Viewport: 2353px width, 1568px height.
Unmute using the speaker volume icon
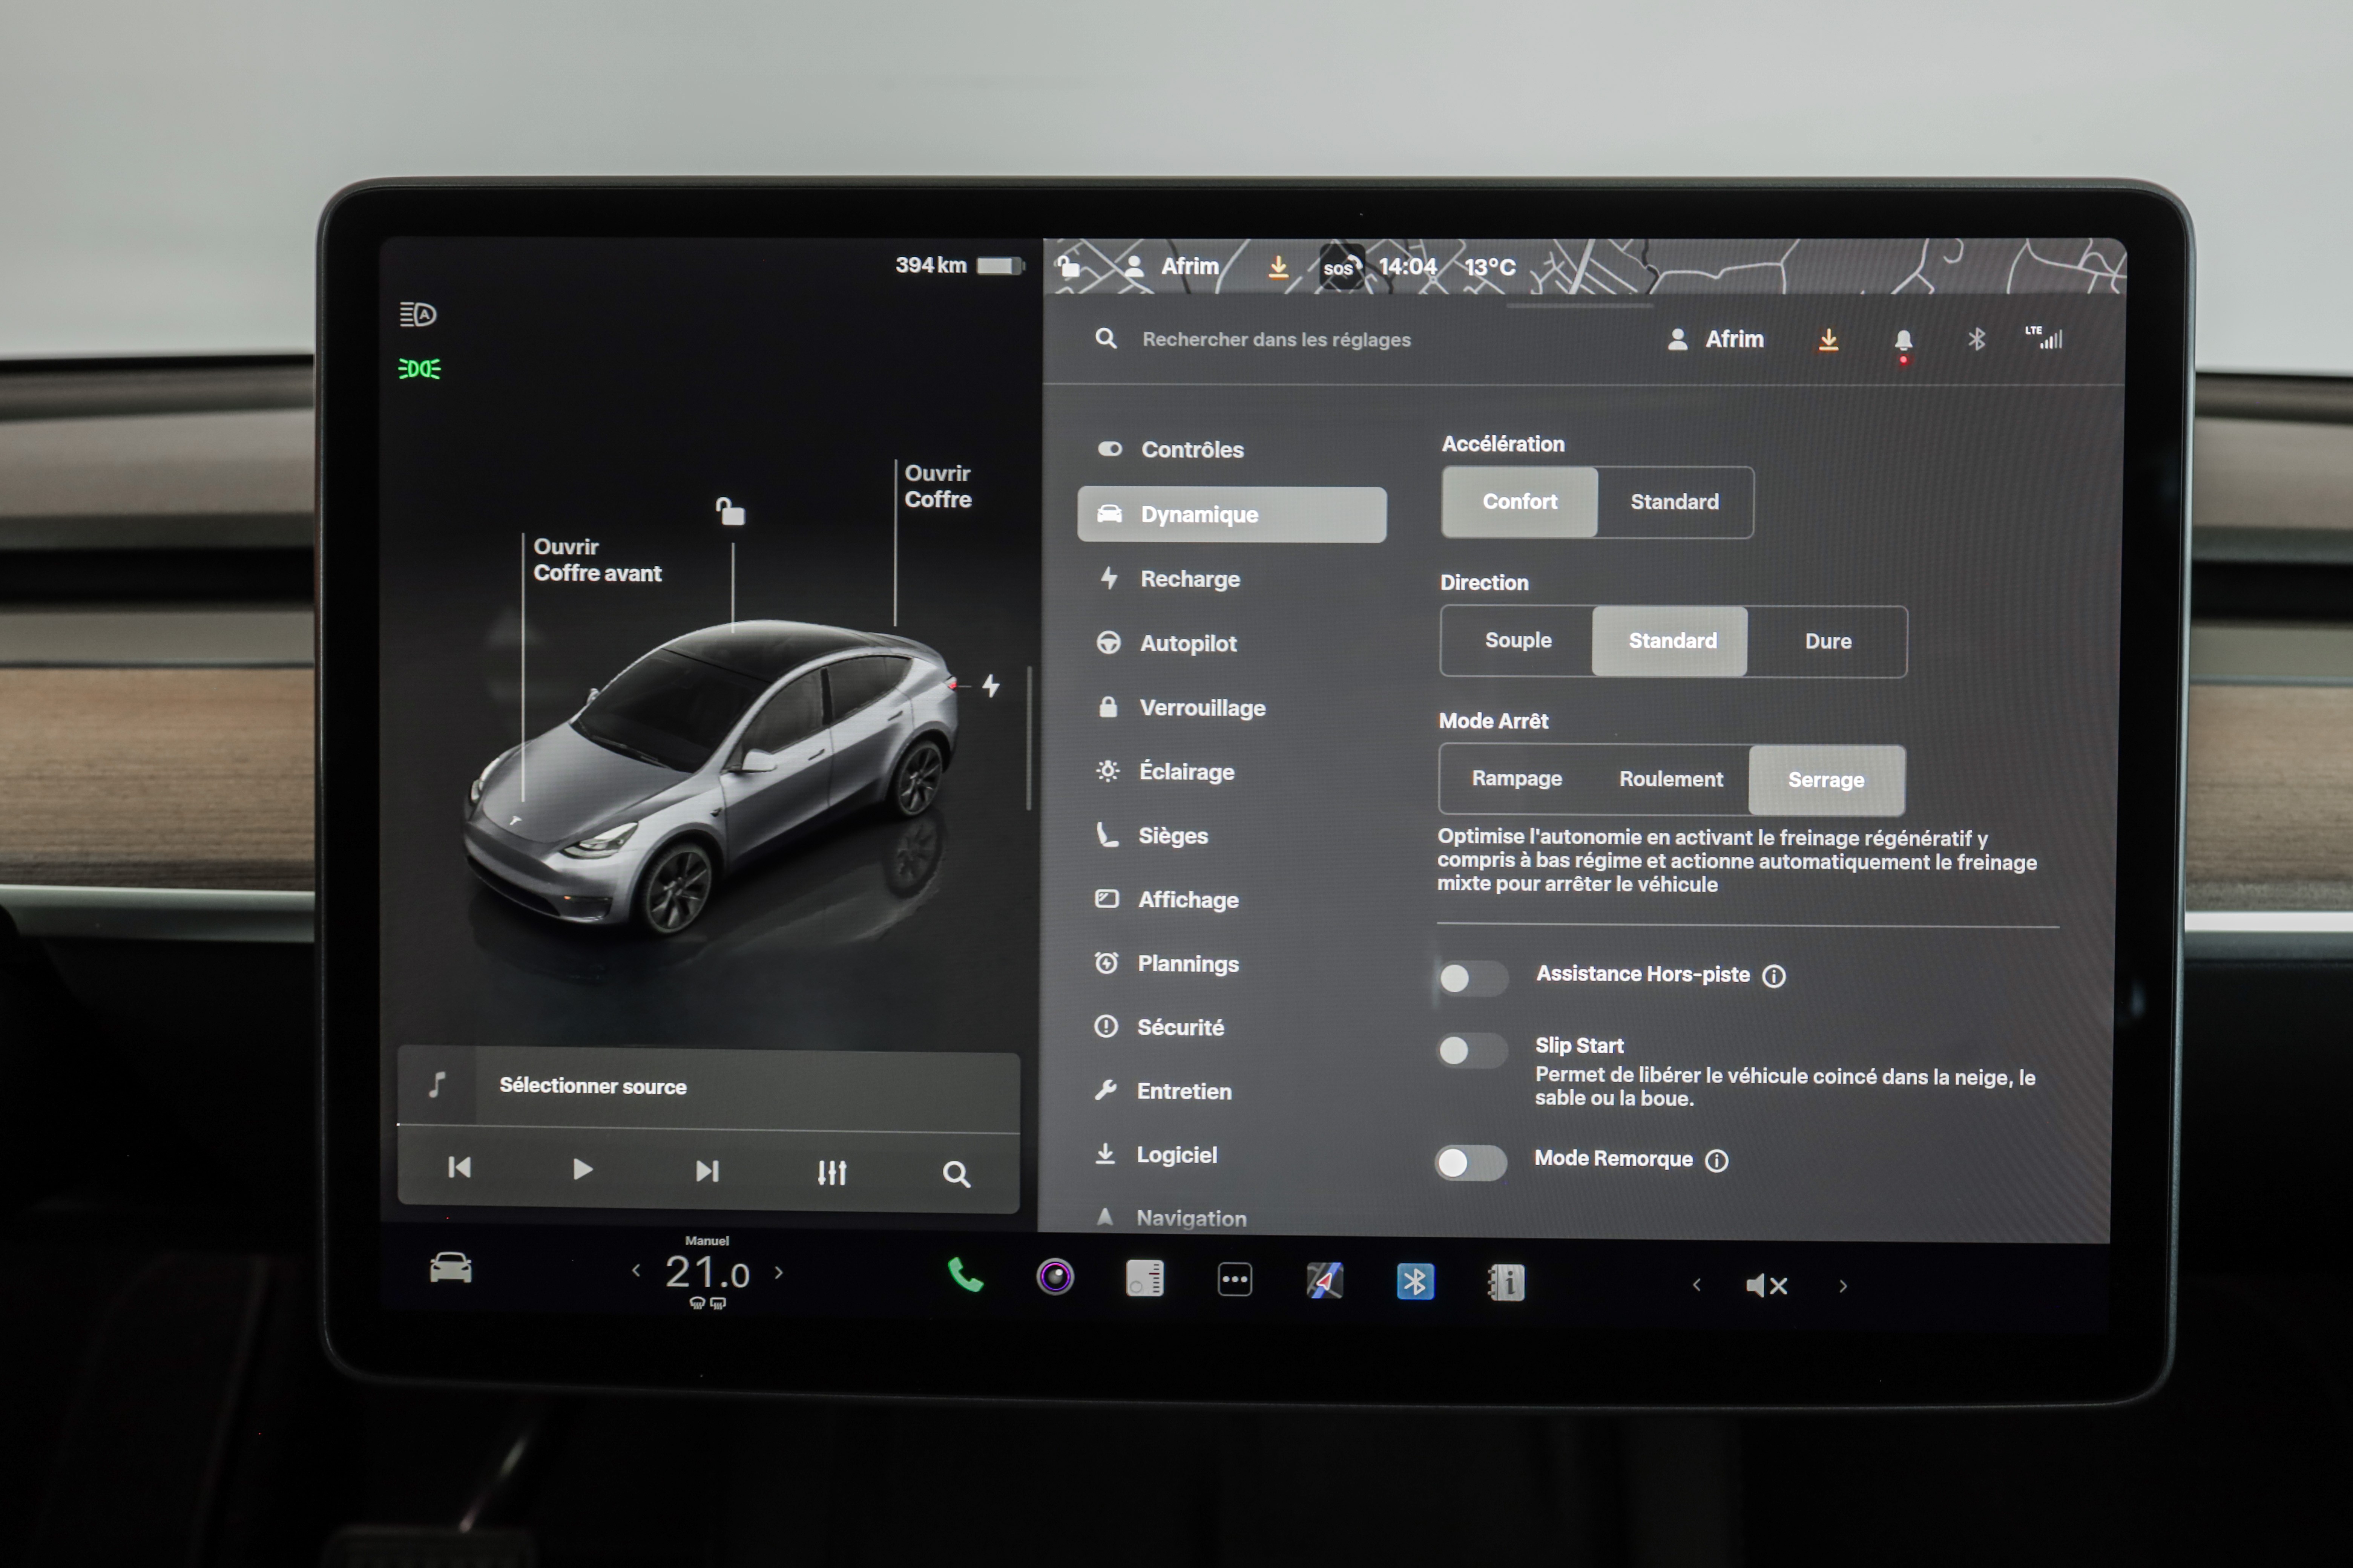(1766, 1286)
